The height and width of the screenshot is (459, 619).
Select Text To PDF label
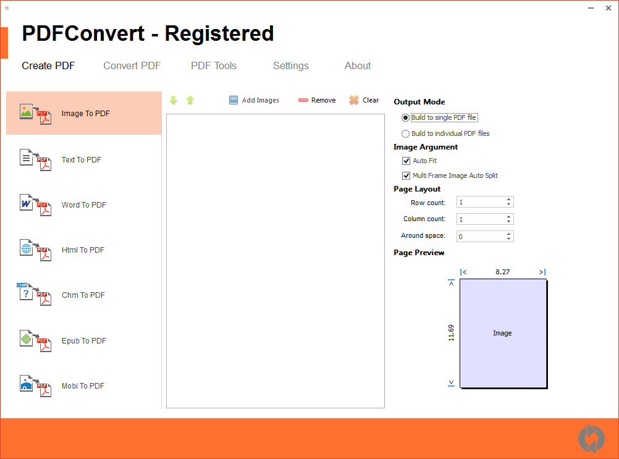coord(82,160)
